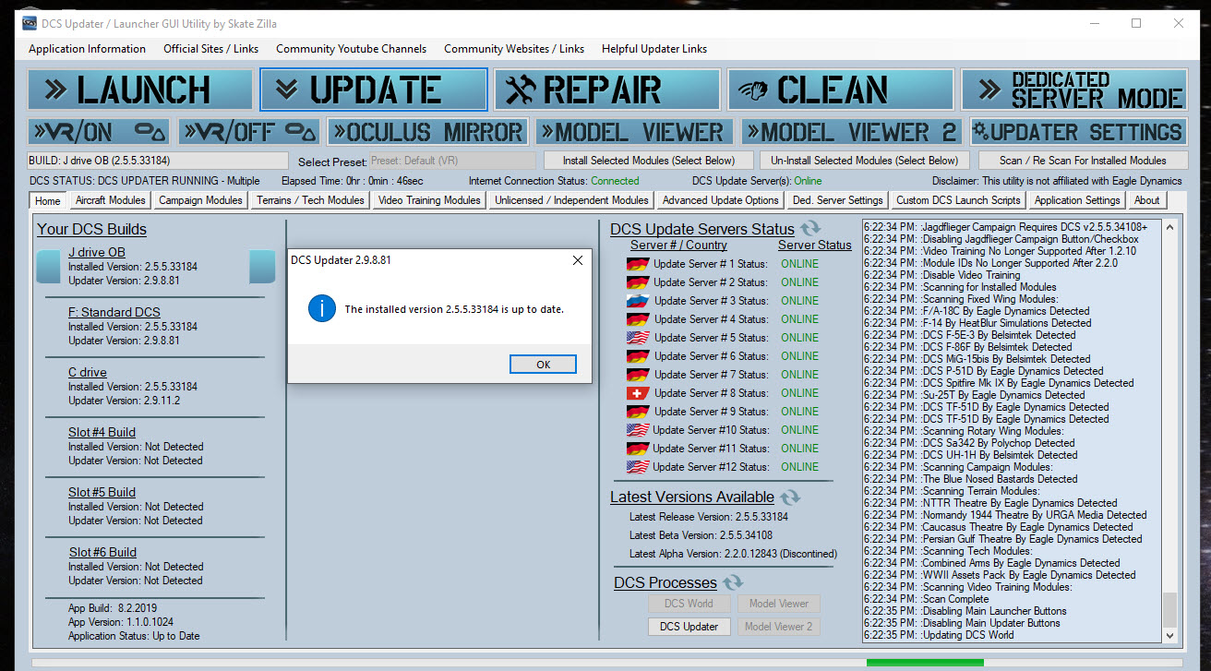Image resolution: width=1211 pixels, height=671 pixels.
Task: Open Model Viewer 2 from the top row
Action: point(851,132)
